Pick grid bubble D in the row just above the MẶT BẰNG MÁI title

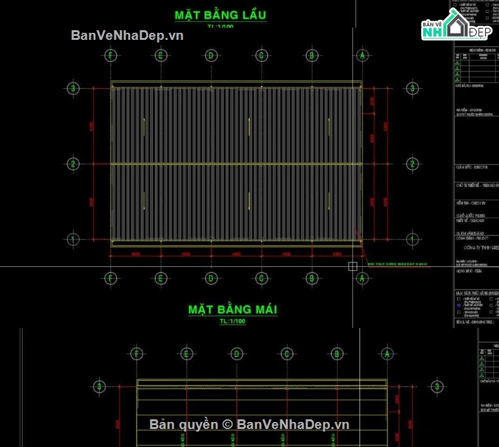pyautogui.click(x=211, y=278)
